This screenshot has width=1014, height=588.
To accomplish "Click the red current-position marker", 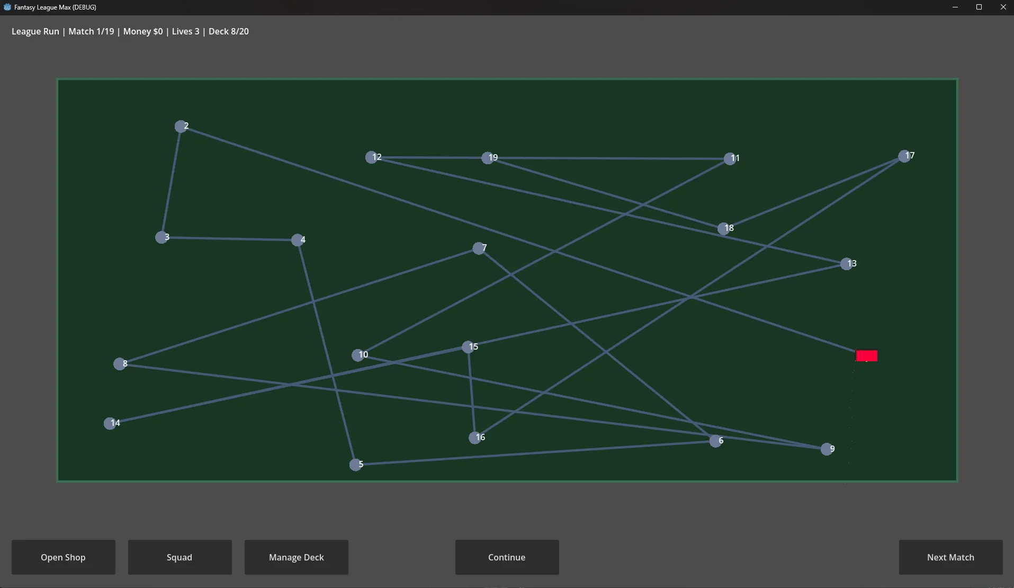I will click(x=866, y=355).
